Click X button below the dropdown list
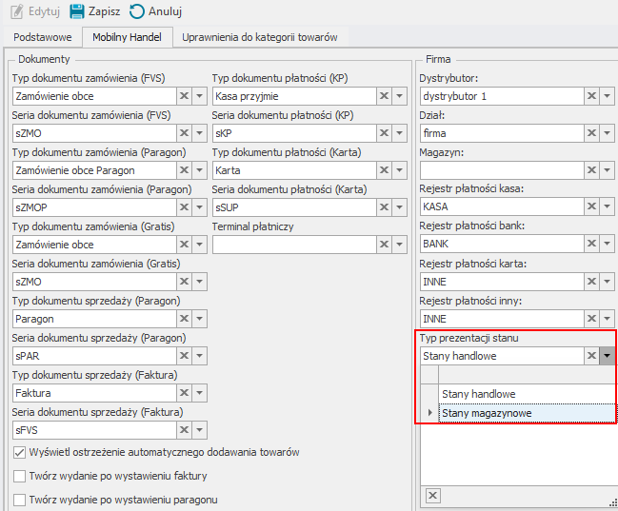 pyautogui.click(x=432, y=495)
